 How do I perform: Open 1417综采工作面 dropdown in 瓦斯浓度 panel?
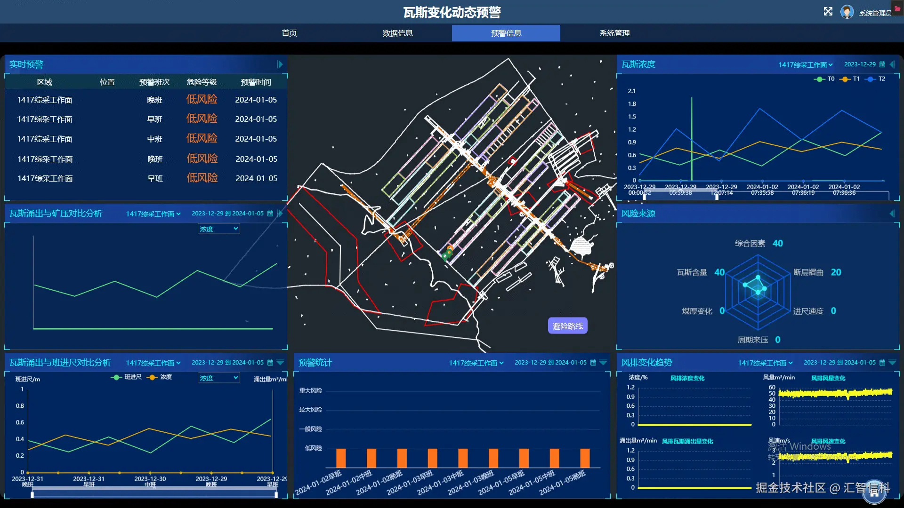tap(805, 65)
